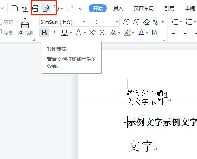Click the Clear formatting eraser icon
The height and width of the screenshot is (159, 197).
click(x=146, y=22)
